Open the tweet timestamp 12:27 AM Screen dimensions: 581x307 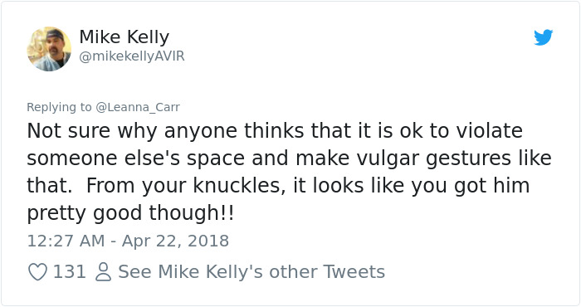(66, 241)
